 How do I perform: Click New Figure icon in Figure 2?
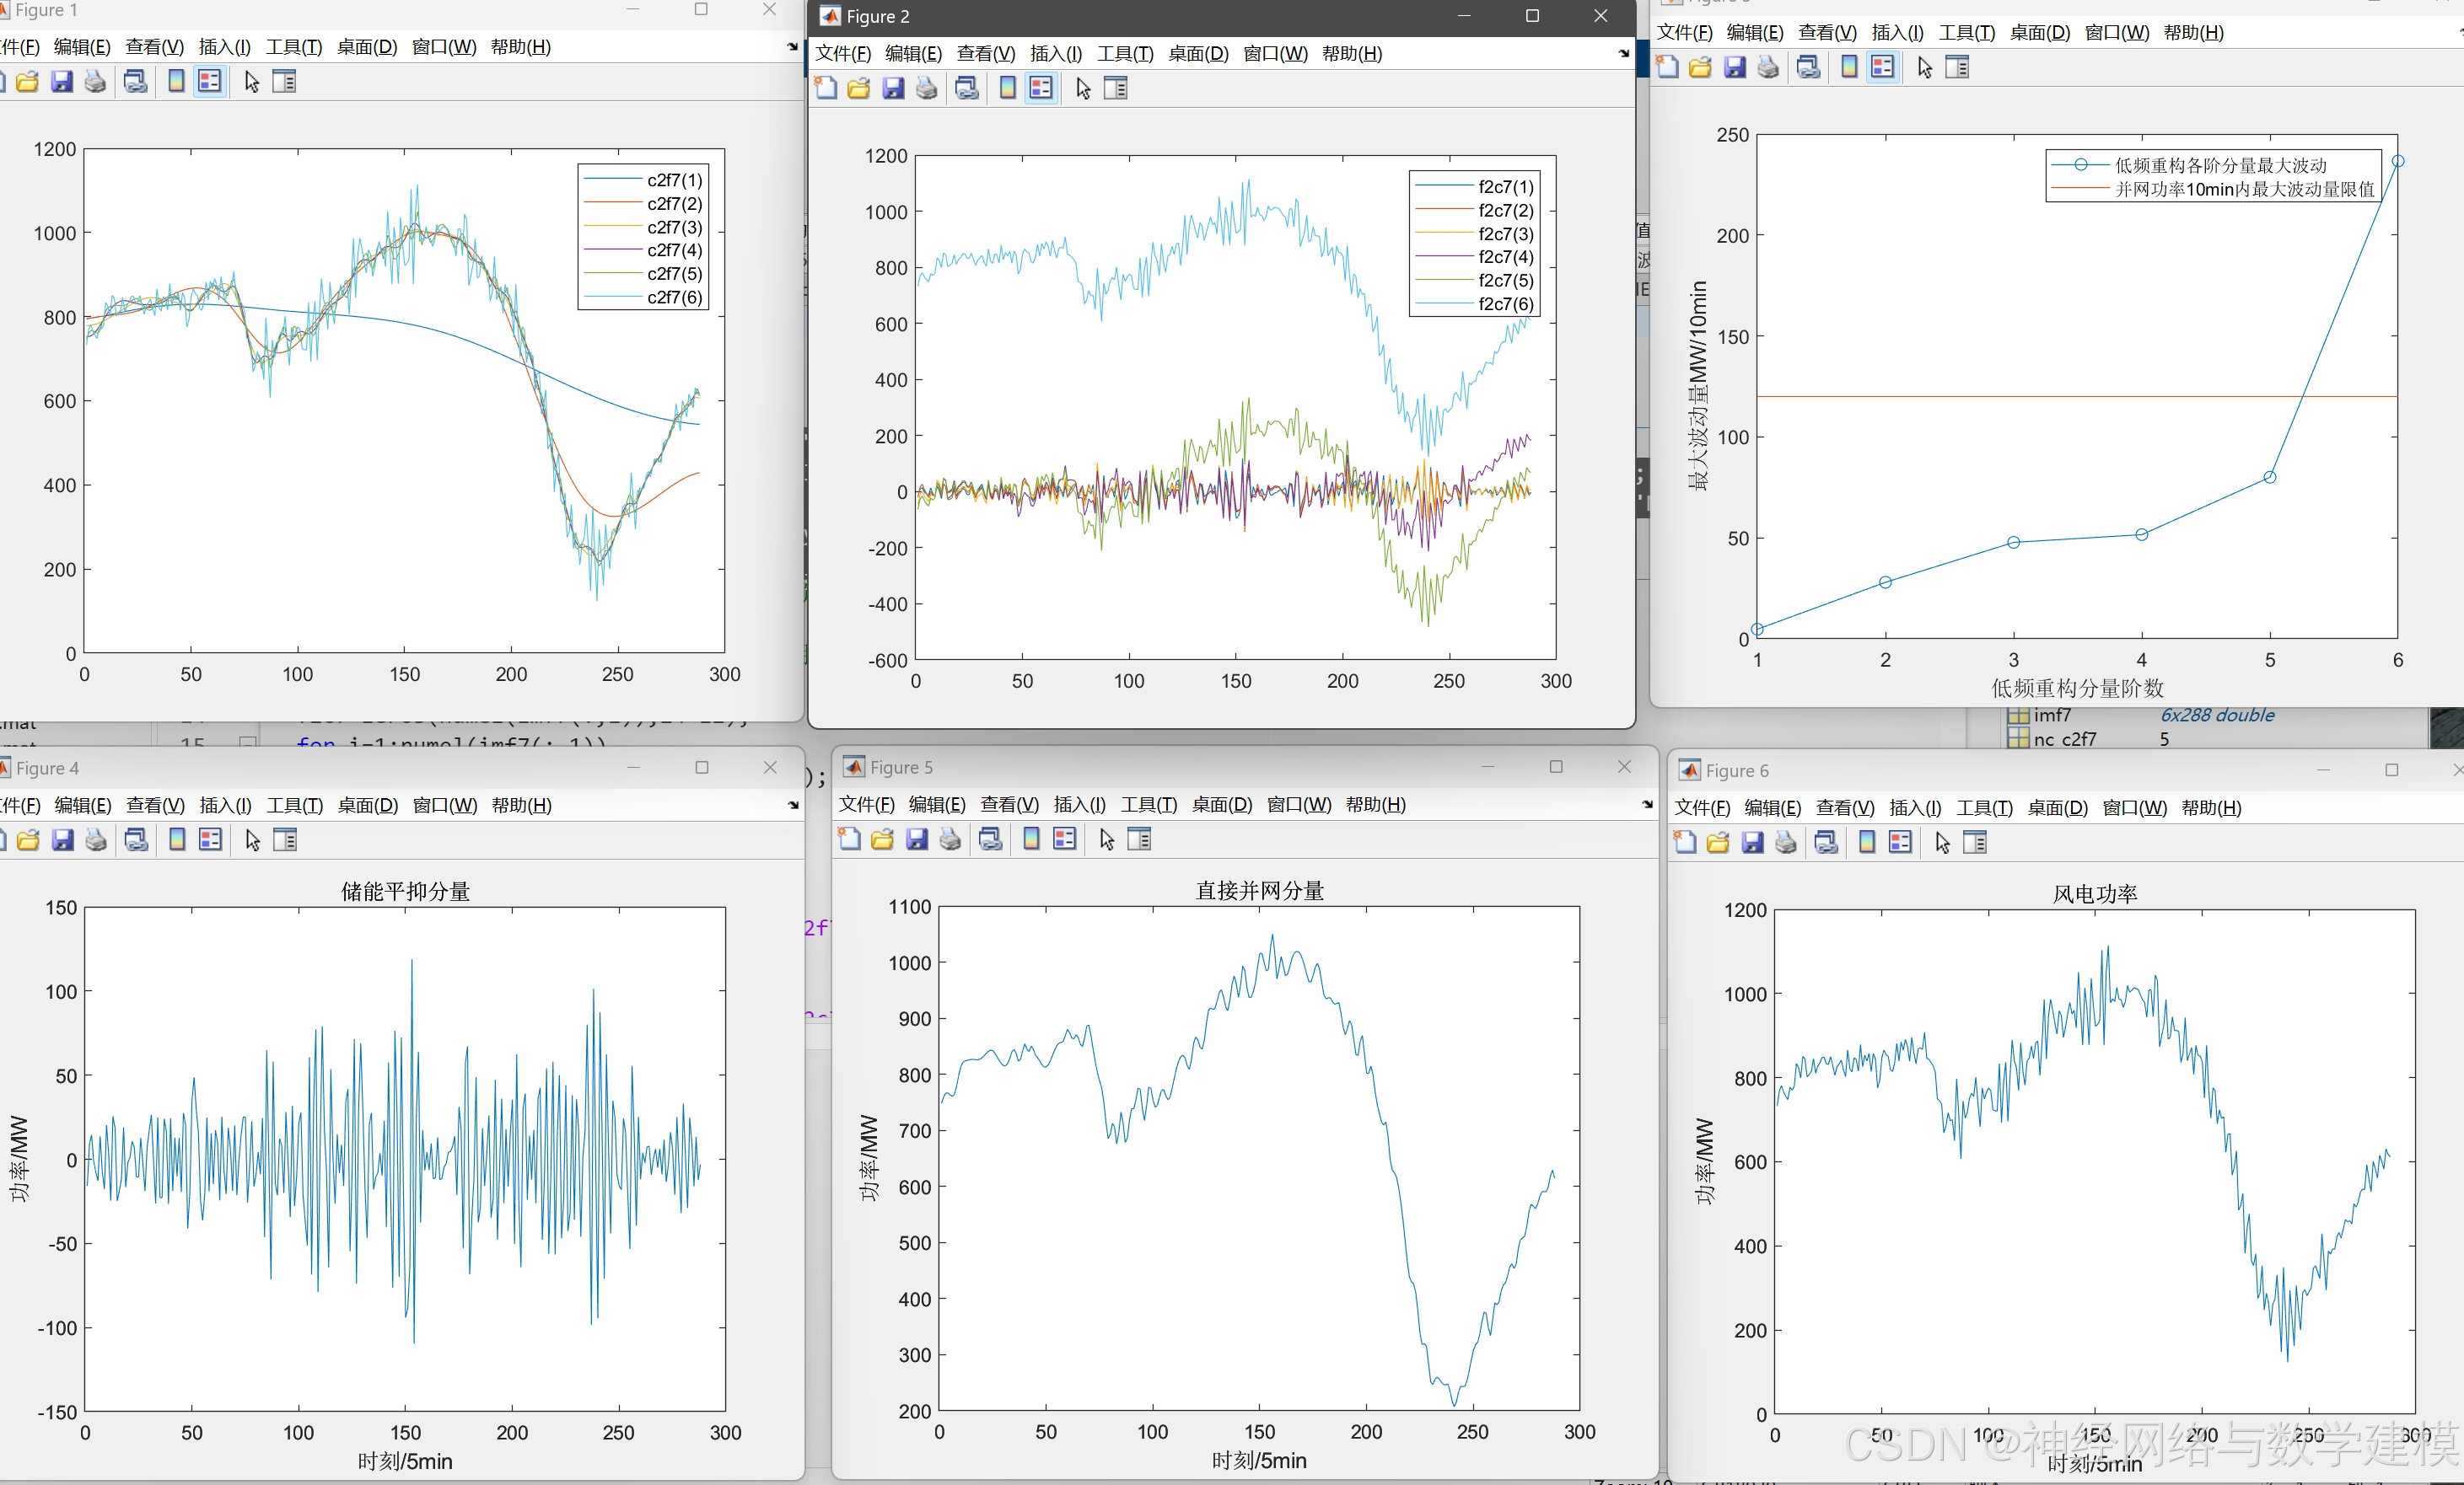click(826, 88)
